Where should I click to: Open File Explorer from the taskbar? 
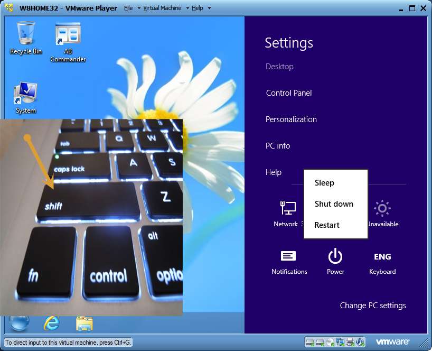pos(84,323)
